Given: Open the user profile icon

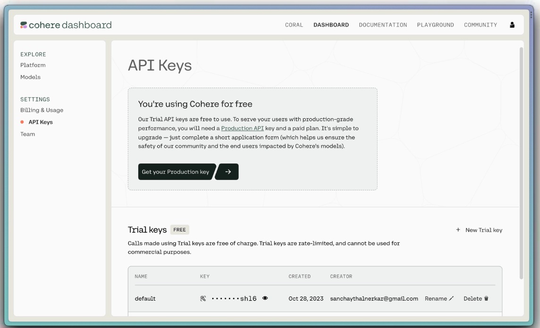Looking at the screenshot, I should pos(512,25).
